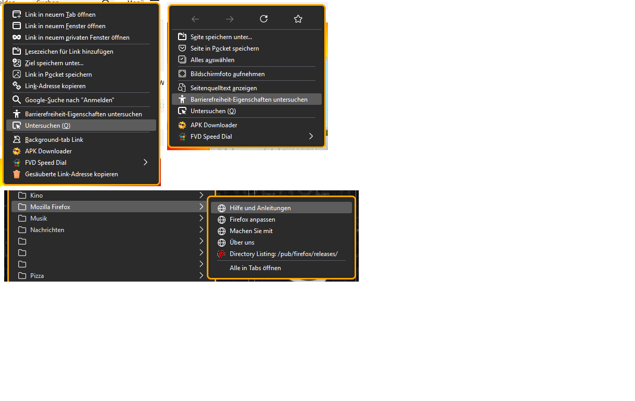Click private mask icon in link menu
Screen dimensions: 635x401
coord(17,38)
